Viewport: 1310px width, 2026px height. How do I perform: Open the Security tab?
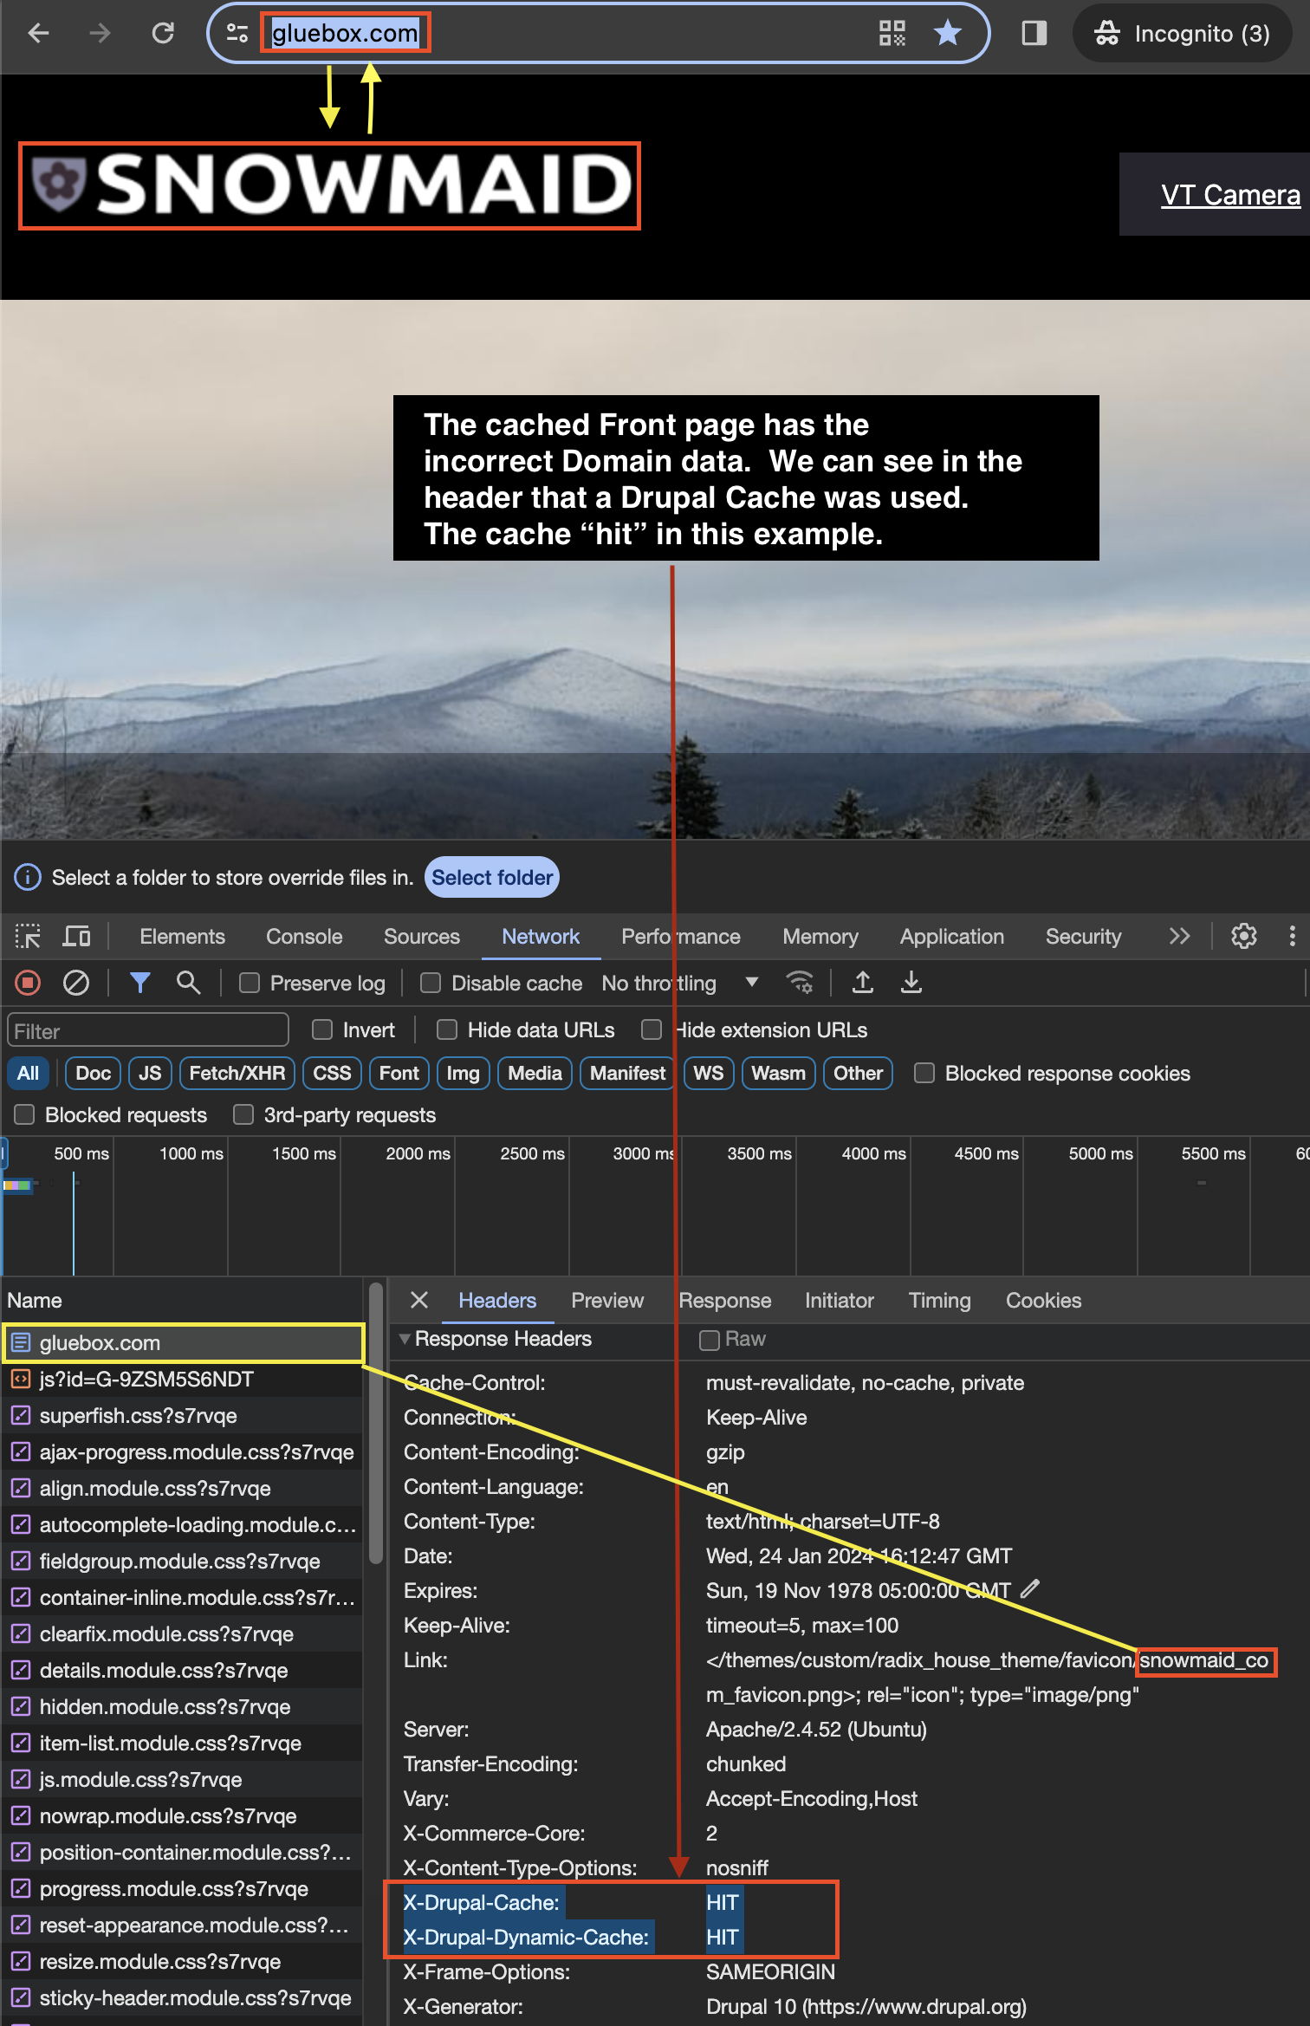[x=1083, y=937]
